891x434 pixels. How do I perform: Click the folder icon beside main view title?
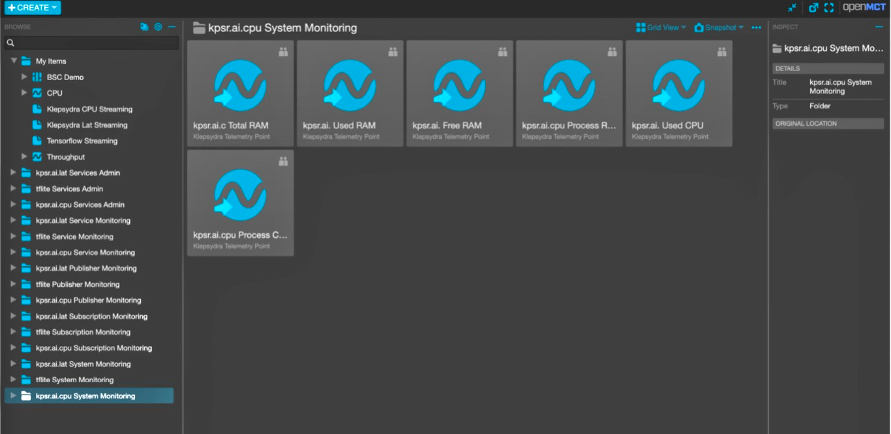199,28
